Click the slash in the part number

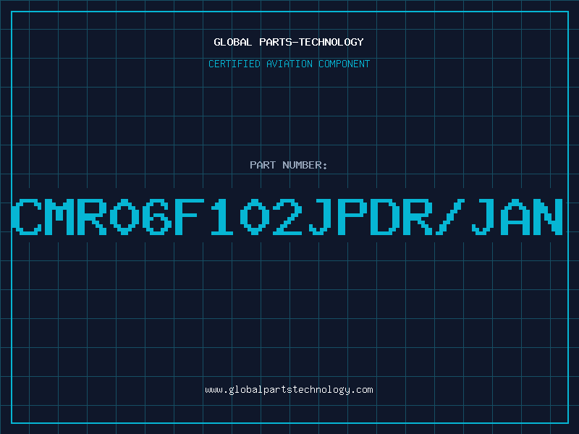449,216
